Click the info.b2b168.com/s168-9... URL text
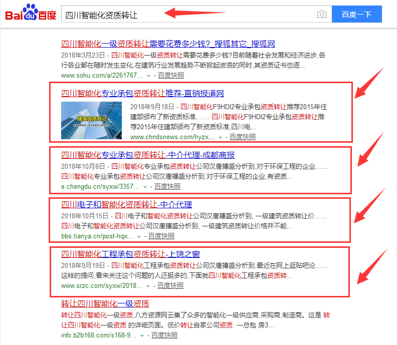 pos(98,335)
